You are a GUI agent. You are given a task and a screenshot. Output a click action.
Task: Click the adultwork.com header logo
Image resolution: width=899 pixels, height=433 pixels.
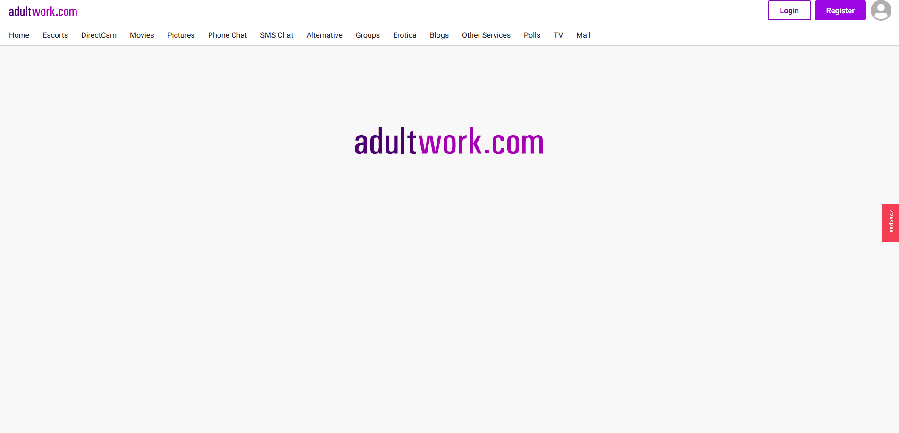(43, 11)
